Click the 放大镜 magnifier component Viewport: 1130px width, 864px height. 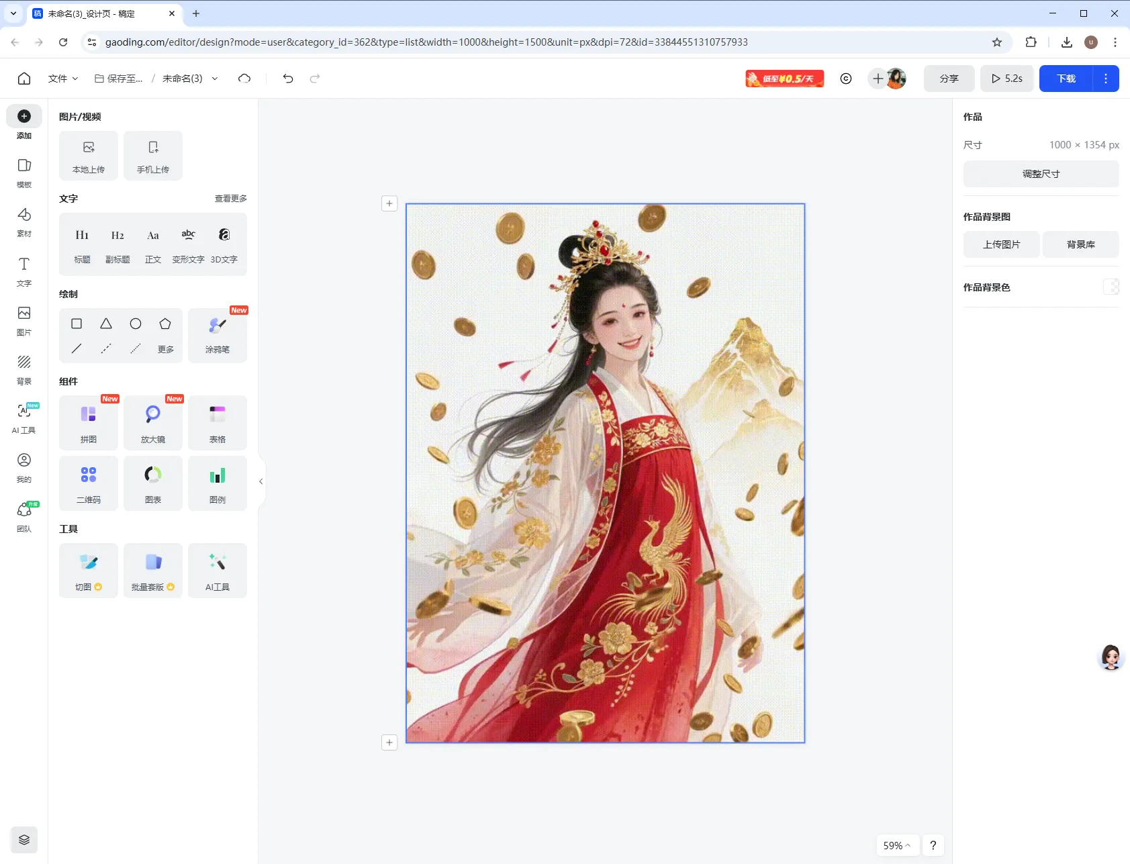[153, 423]
